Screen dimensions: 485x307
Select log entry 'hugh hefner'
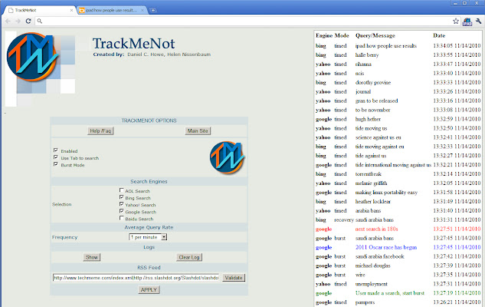point(368,119)
